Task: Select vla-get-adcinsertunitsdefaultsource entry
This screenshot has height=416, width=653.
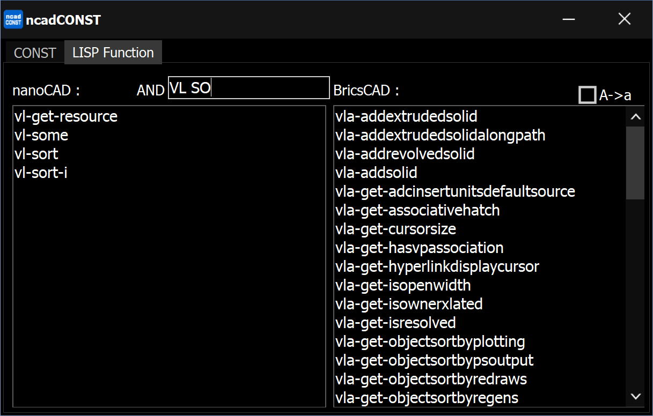Action: pyautogui.click(x=480, y=191)
